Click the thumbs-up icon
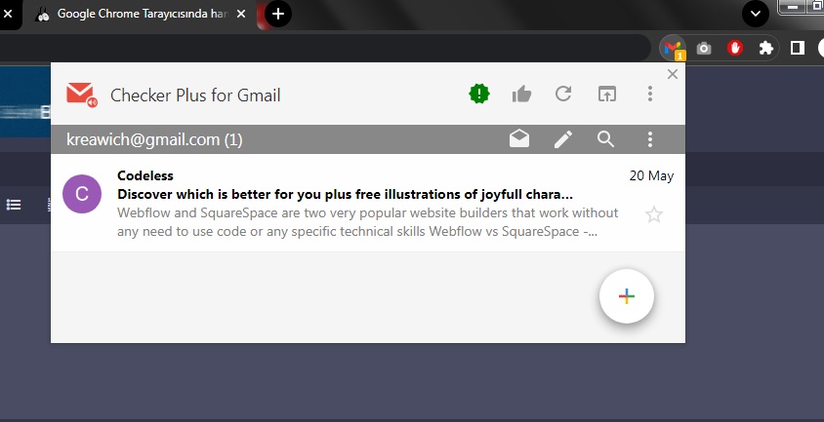 [x=521, y=95]
